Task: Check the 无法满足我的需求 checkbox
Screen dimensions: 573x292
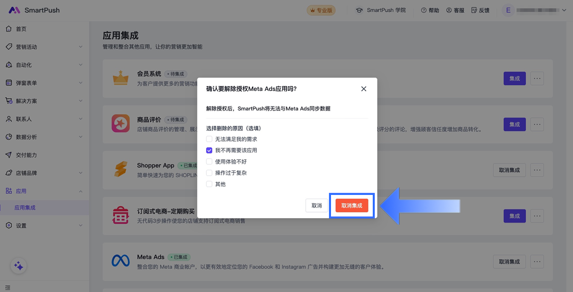Action: pos(209,139)
